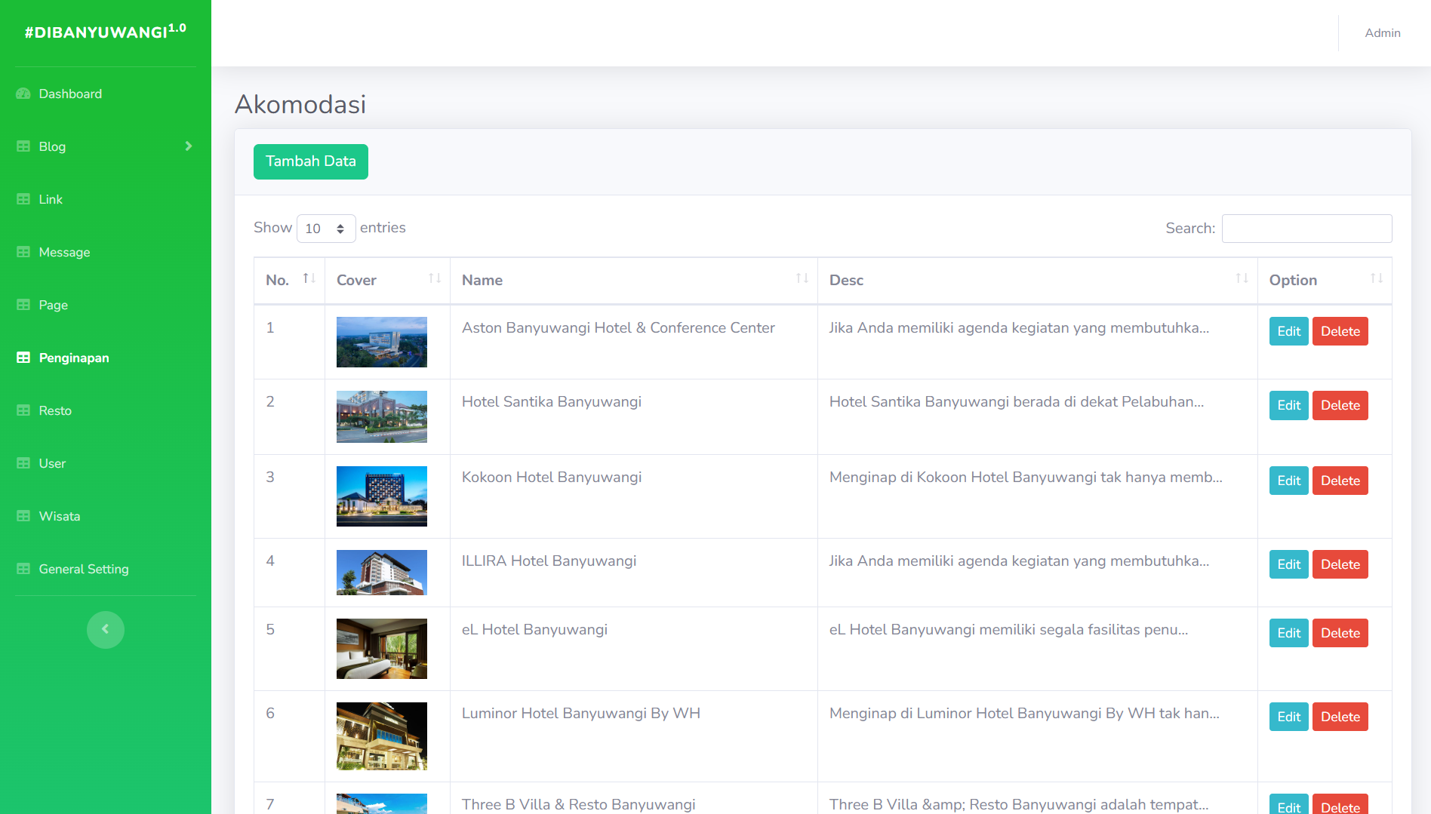This screenshot has width=1431, height=814.
Task: Open the Dashboard menu item
Action: click(106, 94)
